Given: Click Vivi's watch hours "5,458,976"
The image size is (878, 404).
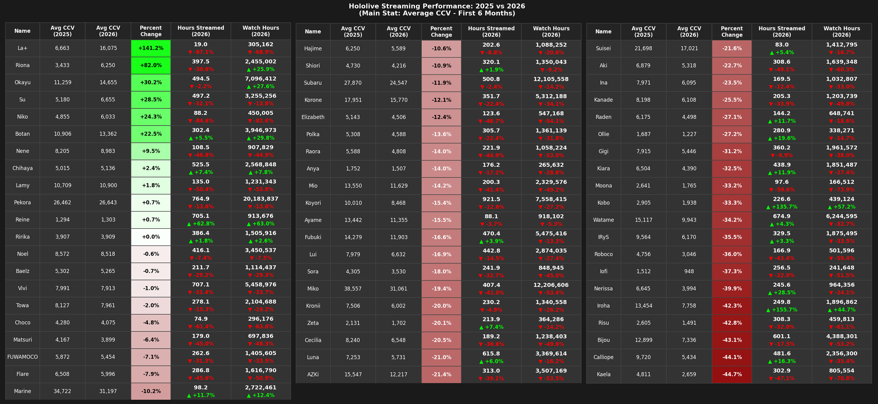Looking at the screenshot, I should coord(261,285).
